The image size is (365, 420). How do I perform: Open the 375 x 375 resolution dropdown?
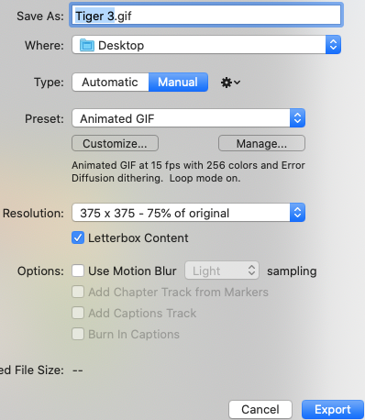click(x=188, y=213)
